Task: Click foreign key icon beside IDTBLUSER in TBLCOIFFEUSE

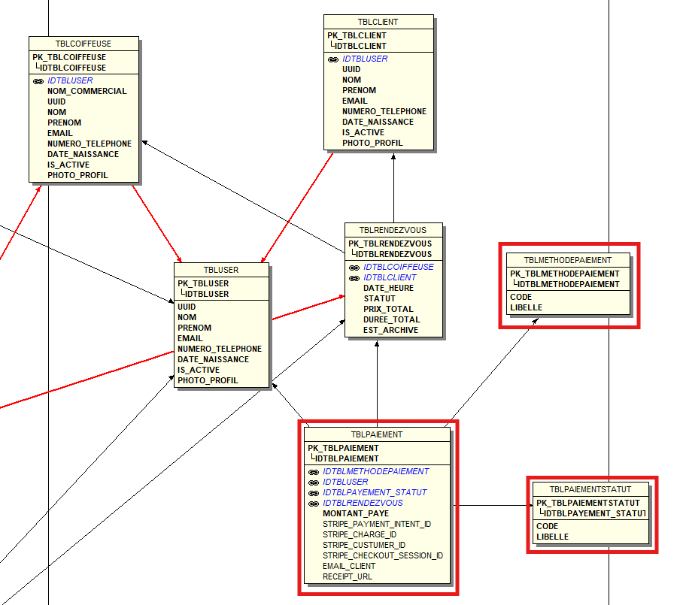Action: pyautogui.click(x=38, y=81)
